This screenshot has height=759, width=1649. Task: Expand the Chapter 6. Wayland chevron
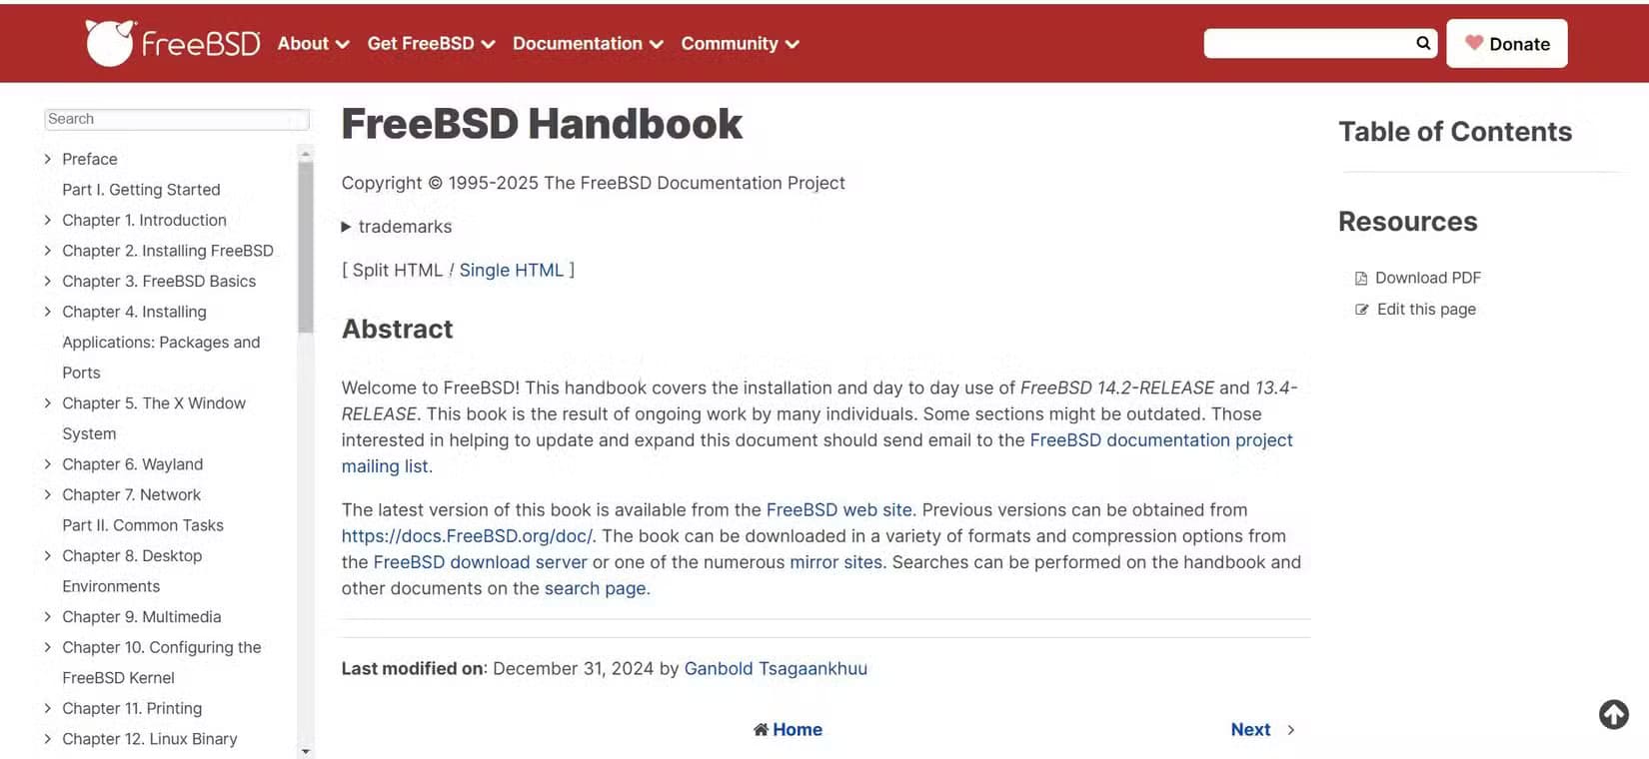pos(47,464)
